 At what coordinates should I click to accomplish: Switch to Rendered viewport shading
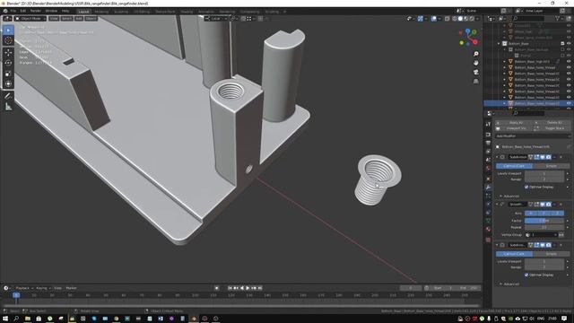coord(472,18)
